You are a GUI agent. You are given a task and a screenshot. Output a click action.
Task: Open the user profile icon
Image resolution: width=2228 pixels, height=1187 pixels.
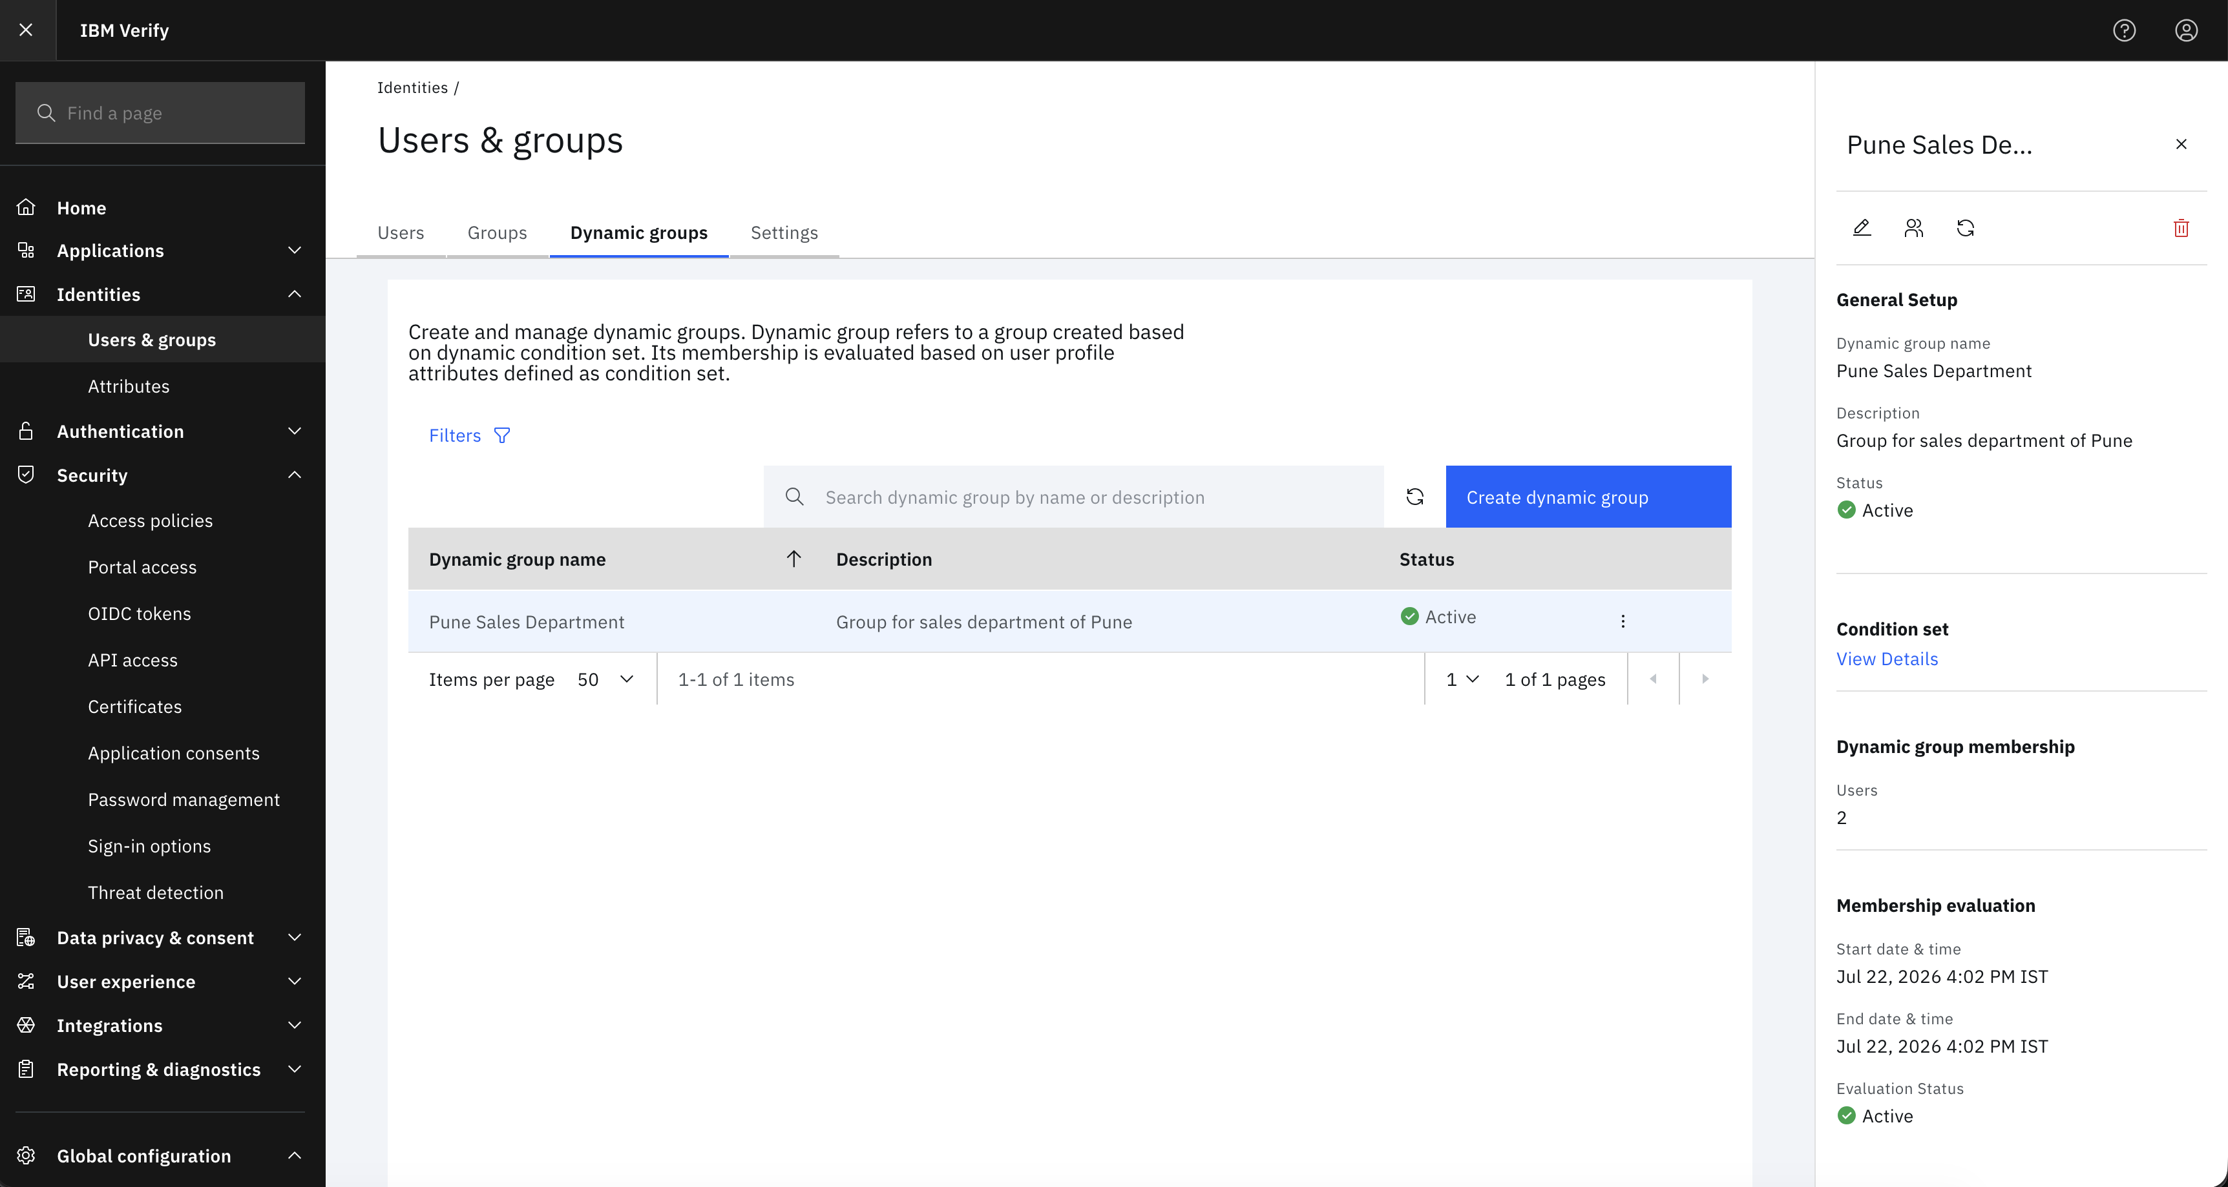[2187, 30]
